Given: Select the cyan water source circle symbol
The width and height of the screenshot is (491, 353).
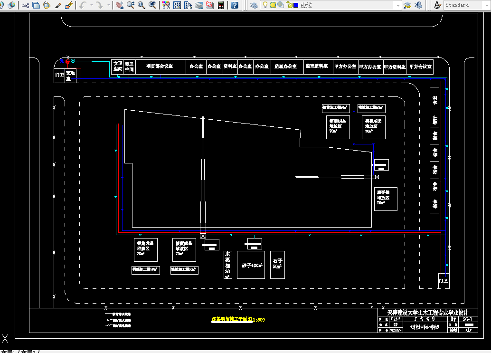Looking at the screenshot, I should [73, 61].
